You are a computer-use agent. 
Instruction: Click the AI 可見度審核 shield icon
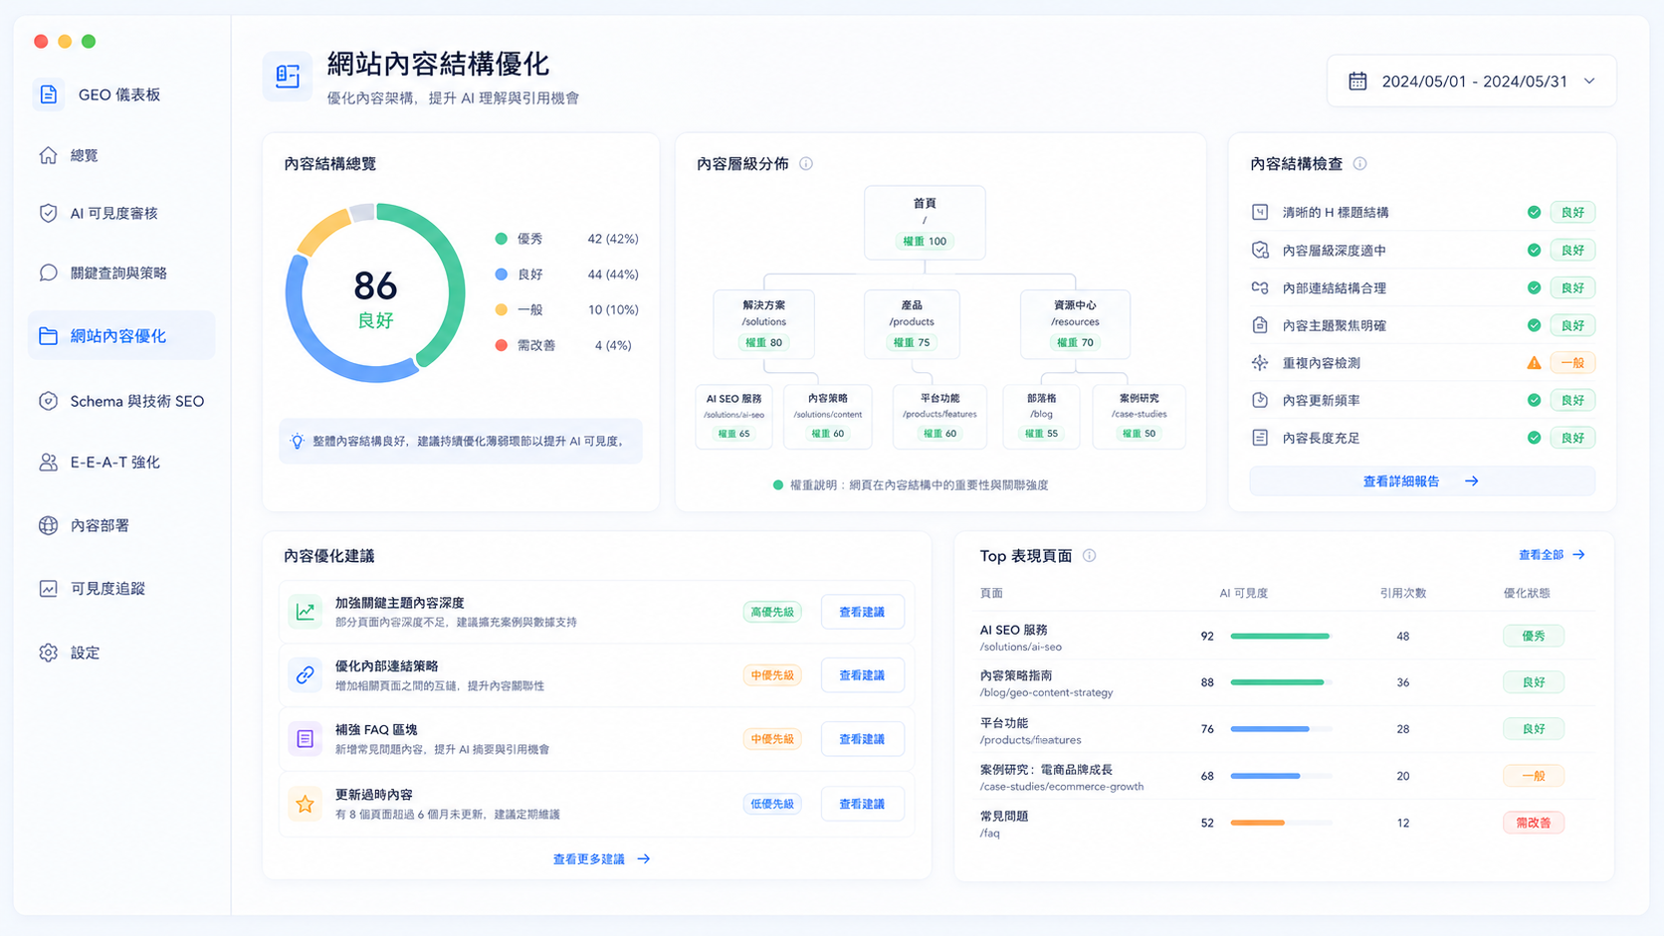pyautogui.click(x=48, y=213)
